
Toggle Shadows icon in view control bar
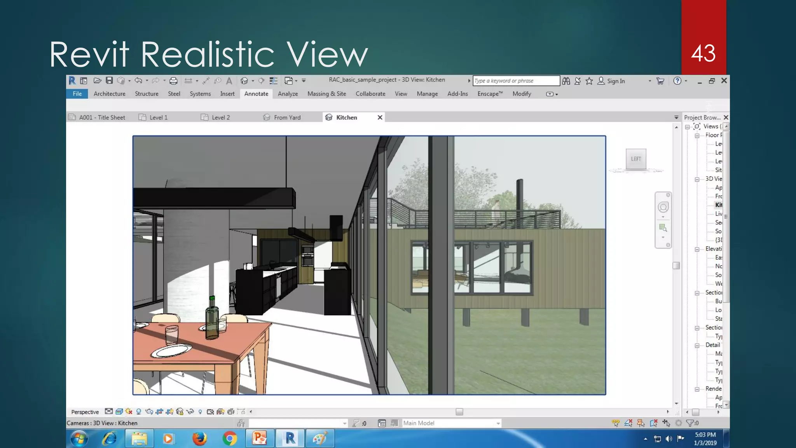pyautogui.click(x=138, y=411)
